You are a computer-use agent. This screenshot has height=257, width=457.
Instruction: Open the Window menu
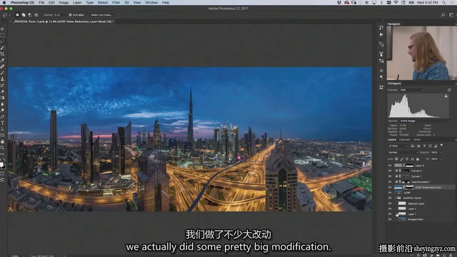151,2
